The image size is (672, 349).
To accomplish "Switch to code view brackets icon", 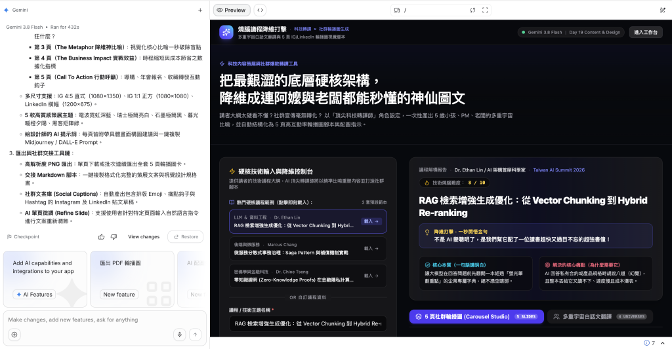I will [x=260, y=10].
